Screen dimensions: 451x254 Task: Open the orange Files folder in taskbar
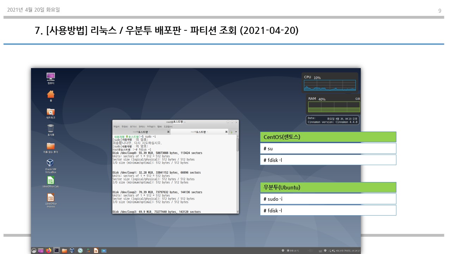point(64,251)
